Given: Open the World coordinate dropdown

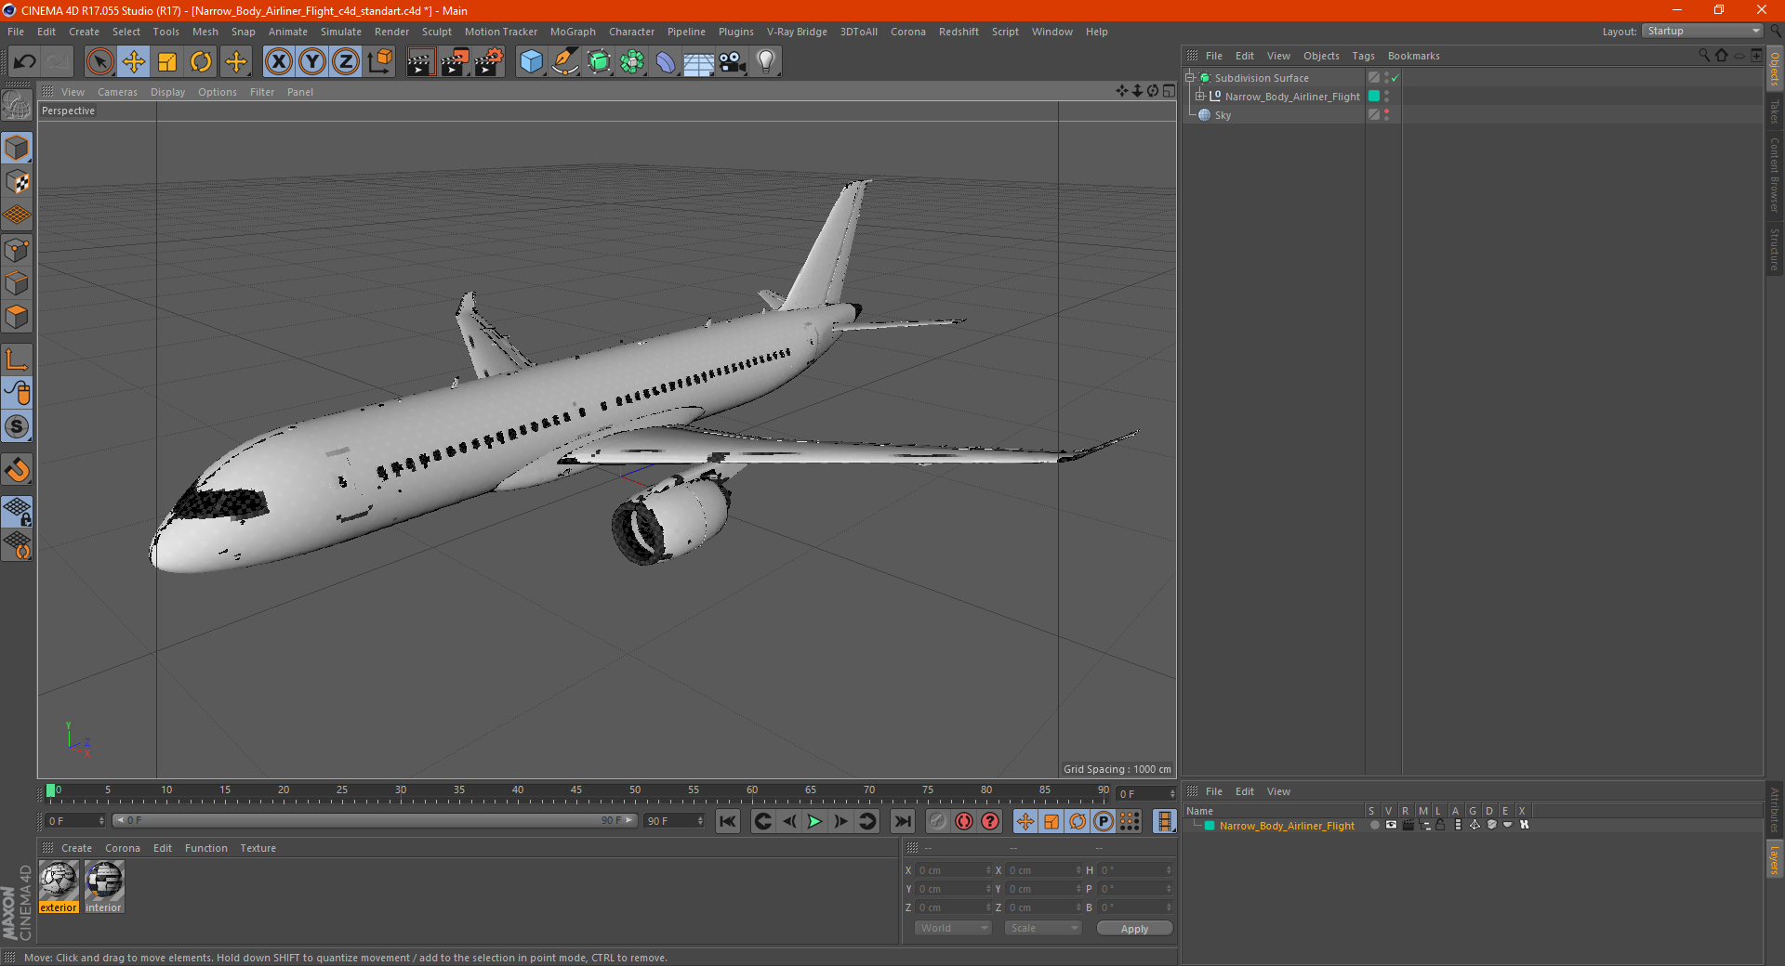Looking at the screenshot, I should (953, 928).
